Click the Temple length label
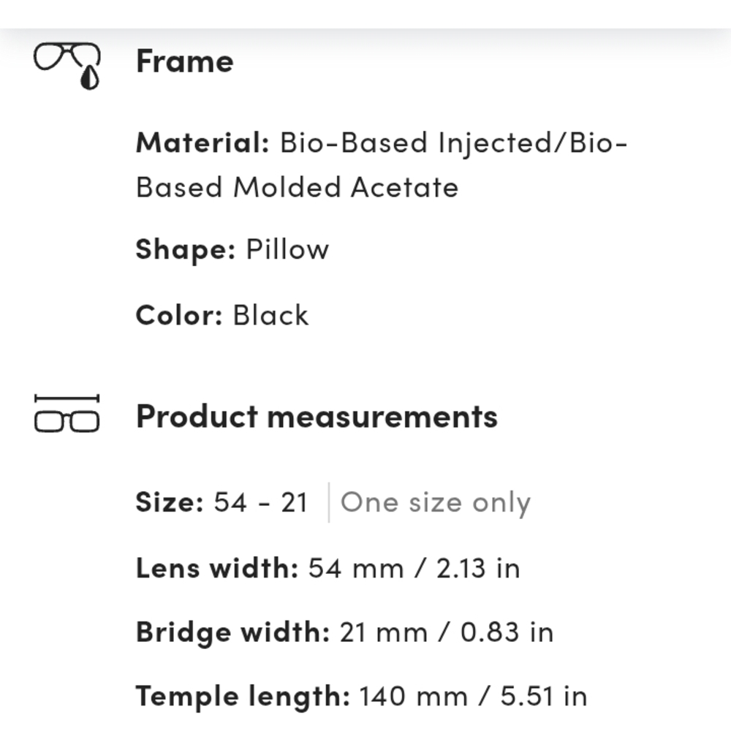Image resolution: width=731 pixels, height=731 pixels. tap(243, 697)
